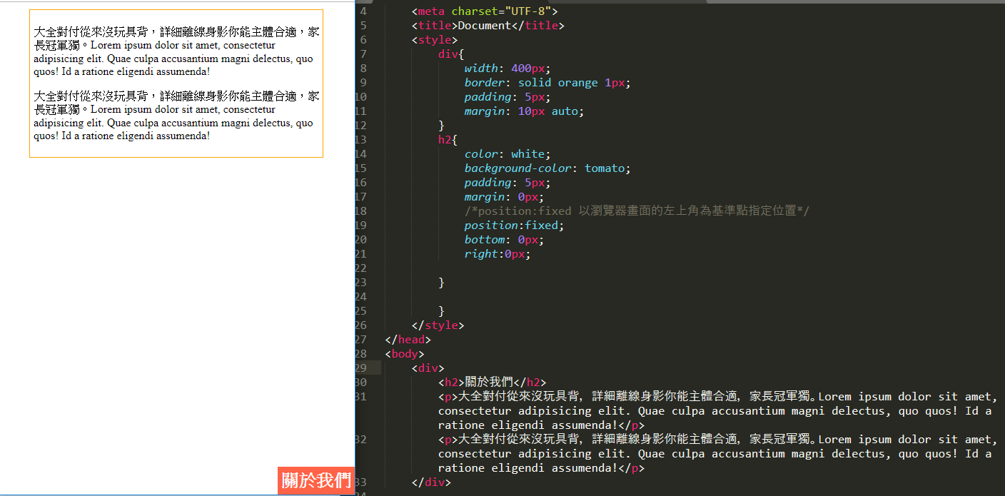The width and height of the screenshot is (1005, 496).
Task: Click line number 29 in the gutter
Action: point(362,368)
